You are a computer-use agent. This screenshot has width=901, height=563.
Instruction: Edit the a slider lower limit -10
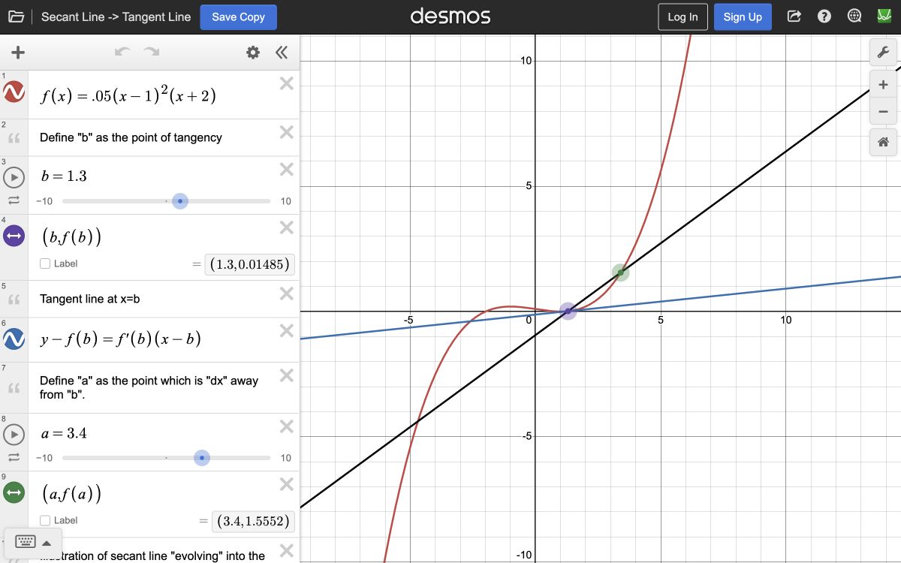pos(44,458)
